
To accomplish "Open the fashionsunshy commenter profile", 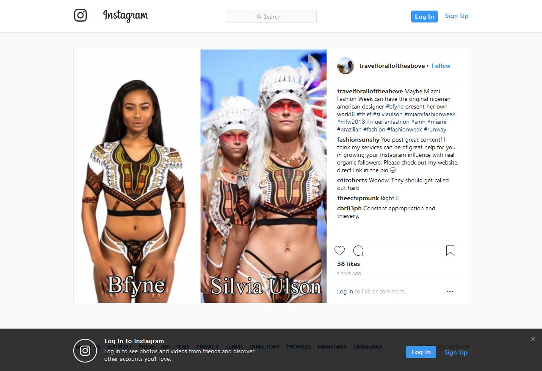I will 358,139.
